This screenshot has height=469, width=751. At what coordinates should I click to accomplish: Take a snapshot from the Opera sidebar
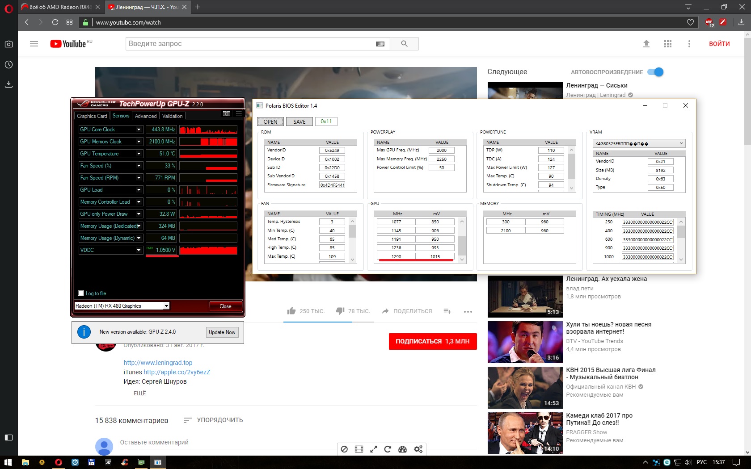[x=8, y=44]
